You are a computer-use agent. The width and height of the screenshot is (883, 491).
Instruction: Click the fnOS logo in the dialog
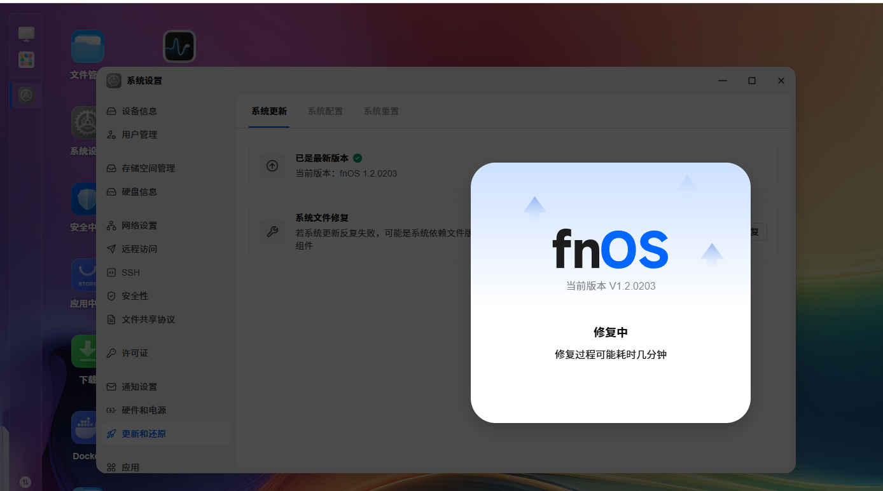(x=611, y=250)
